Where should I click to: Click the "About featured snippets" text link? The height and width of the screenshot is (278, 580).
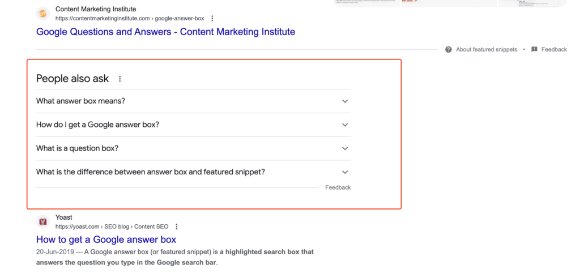[487, 49]
